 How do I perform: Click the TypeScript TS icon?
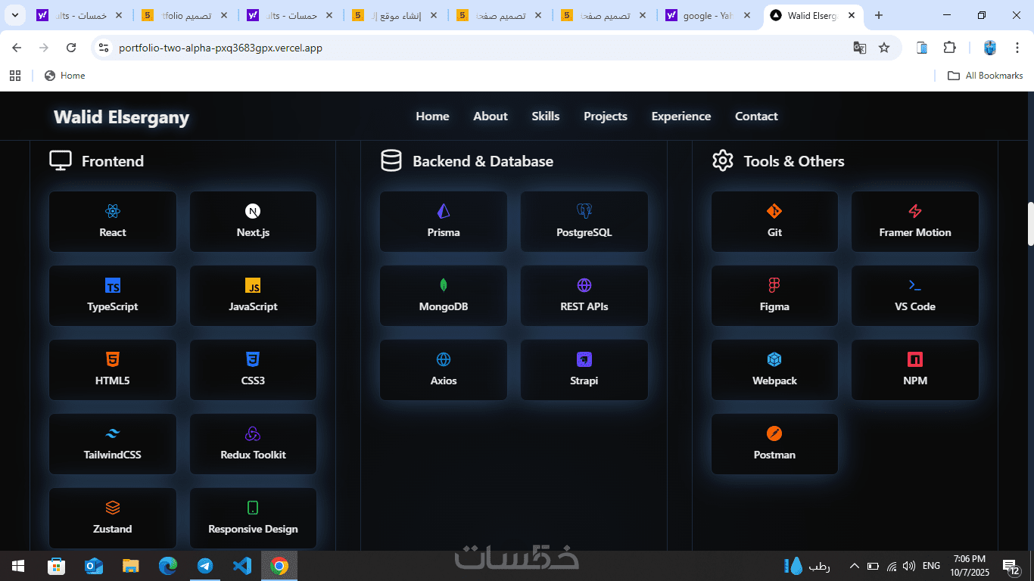click(x=113, y=285)
